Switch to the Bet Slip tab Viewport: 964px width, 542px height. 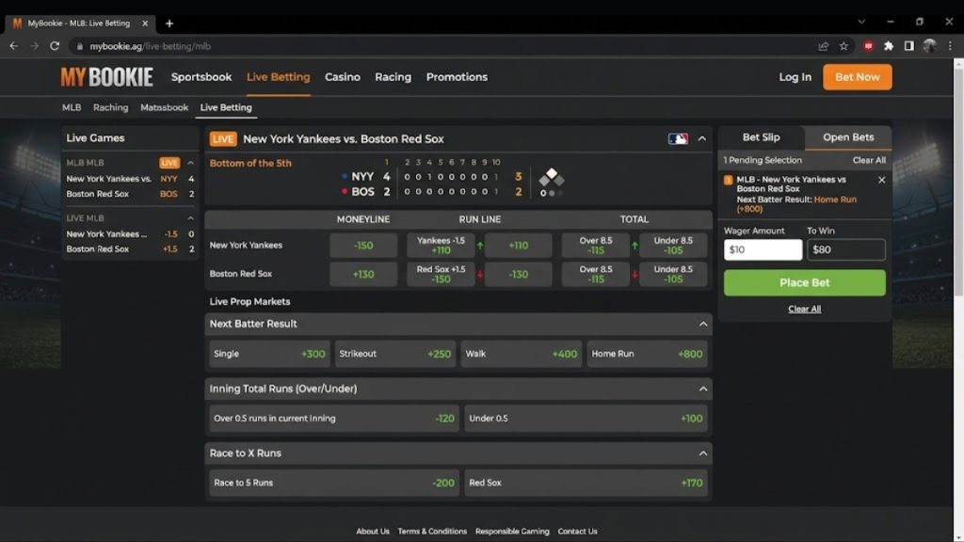coord(761,137)
